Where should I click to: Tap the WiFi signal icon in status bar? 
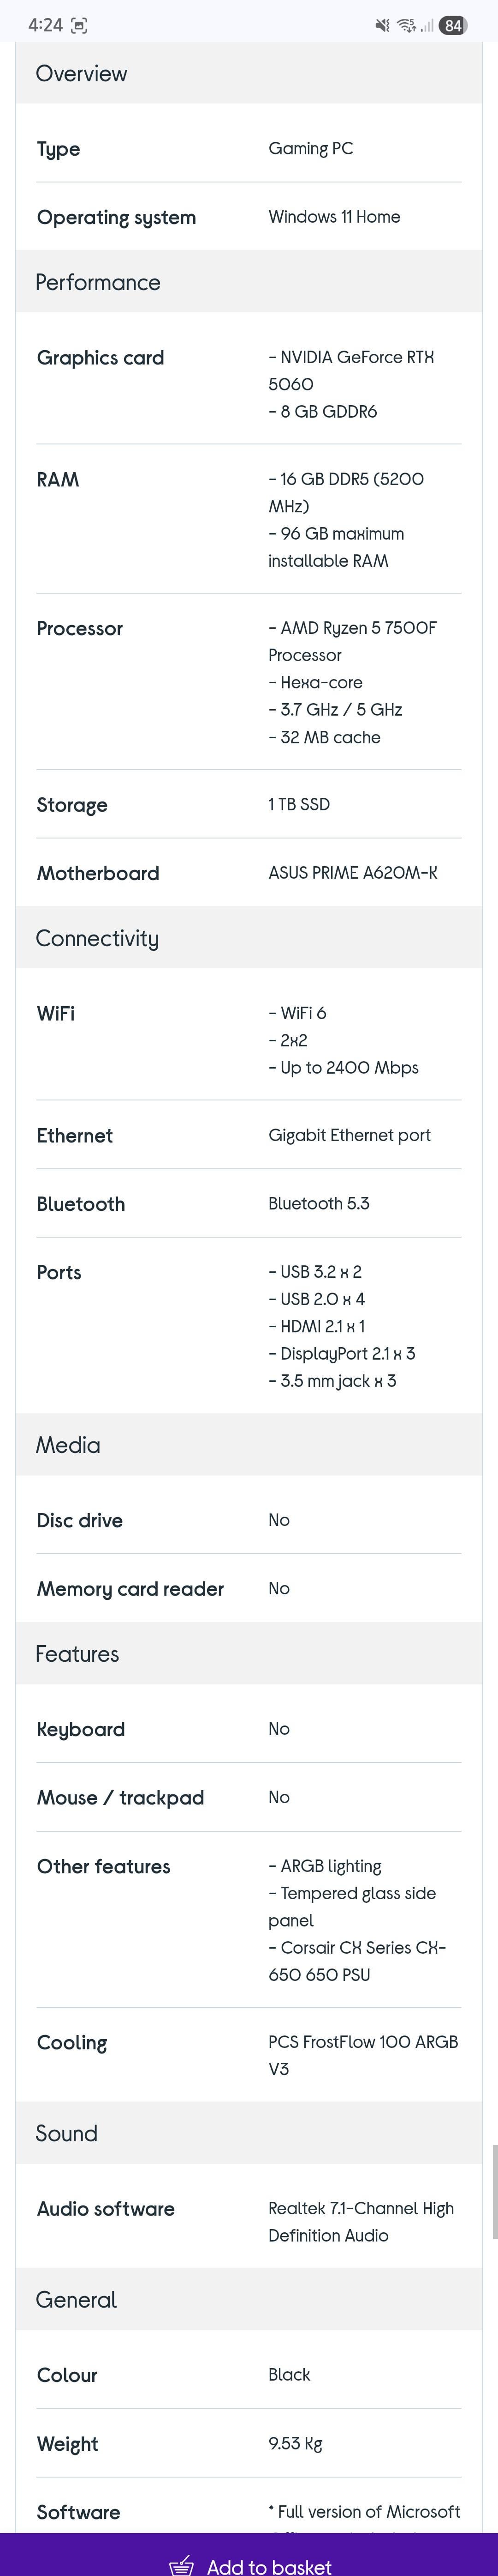pyautogui.click(x=406, y=26)
